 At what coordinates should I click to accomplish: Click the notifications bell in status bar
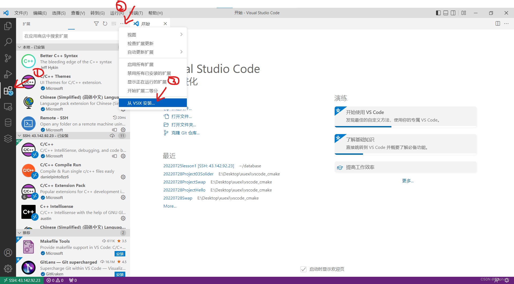point(507,280)
